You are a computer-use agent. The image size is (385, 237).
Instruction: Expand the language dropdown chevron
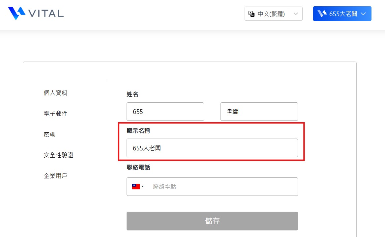[x=296, y=14]
